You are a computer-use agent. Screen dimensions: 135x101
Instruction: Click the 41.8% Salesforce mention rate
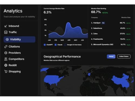coord(123,28)
